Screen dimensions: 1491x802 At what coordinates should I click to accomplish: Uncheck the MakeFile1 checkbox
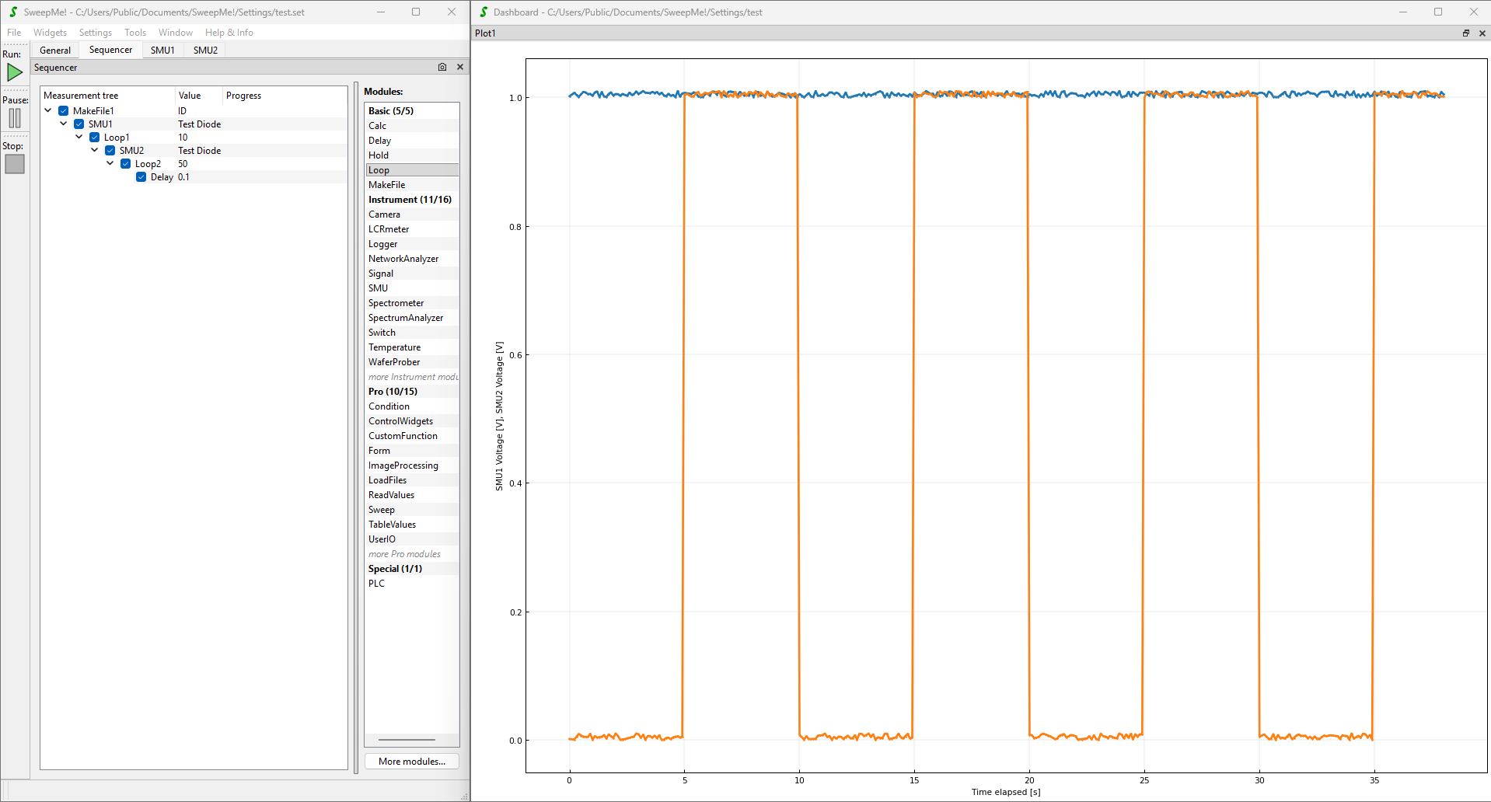click(x=64, y=111)
